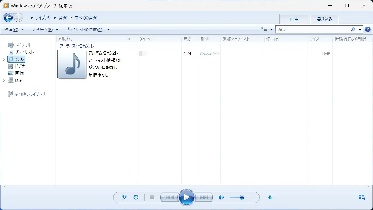Start a search with the magnifier icon
This screenshot has height=210, width=373.
click(x=353, y=29)
